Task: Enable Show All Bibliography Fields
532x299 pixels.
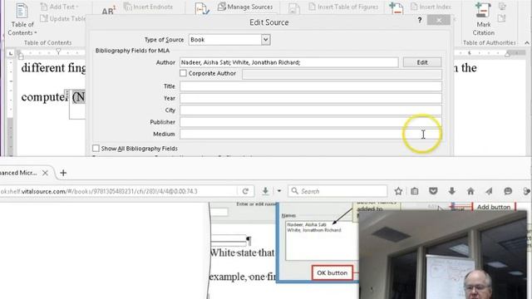Action: tap(96, 149)
